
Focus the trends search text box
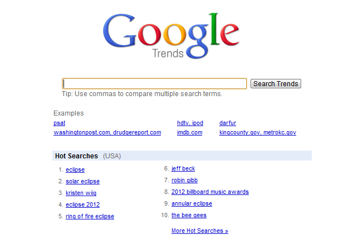[x=154, y=84]
